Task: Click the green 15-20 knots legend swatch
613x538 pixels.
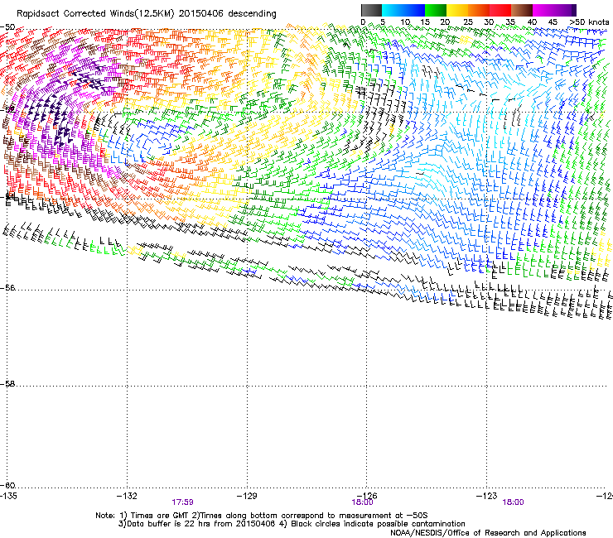Action: pos(436,10)
